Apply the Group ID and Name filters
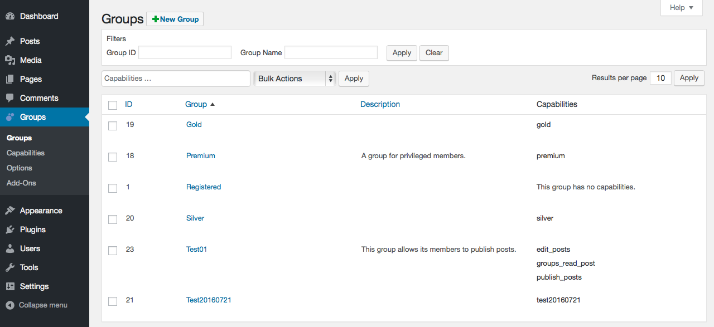 coord(402,53)
